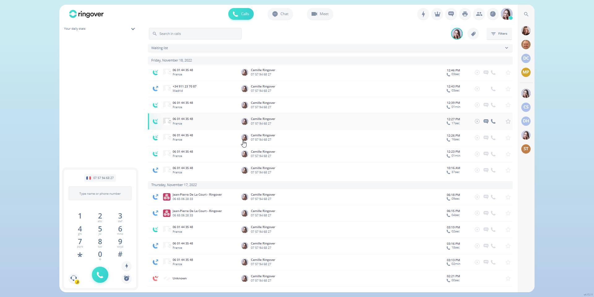This screenshot has height=297, width=594.
Task: Expand the Waiting list panel
Action: pos(506,48)
